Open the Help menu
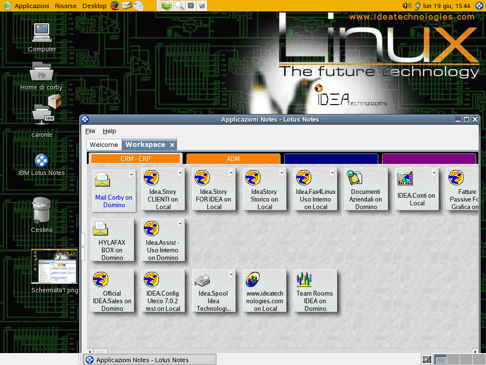 (110, 131)
